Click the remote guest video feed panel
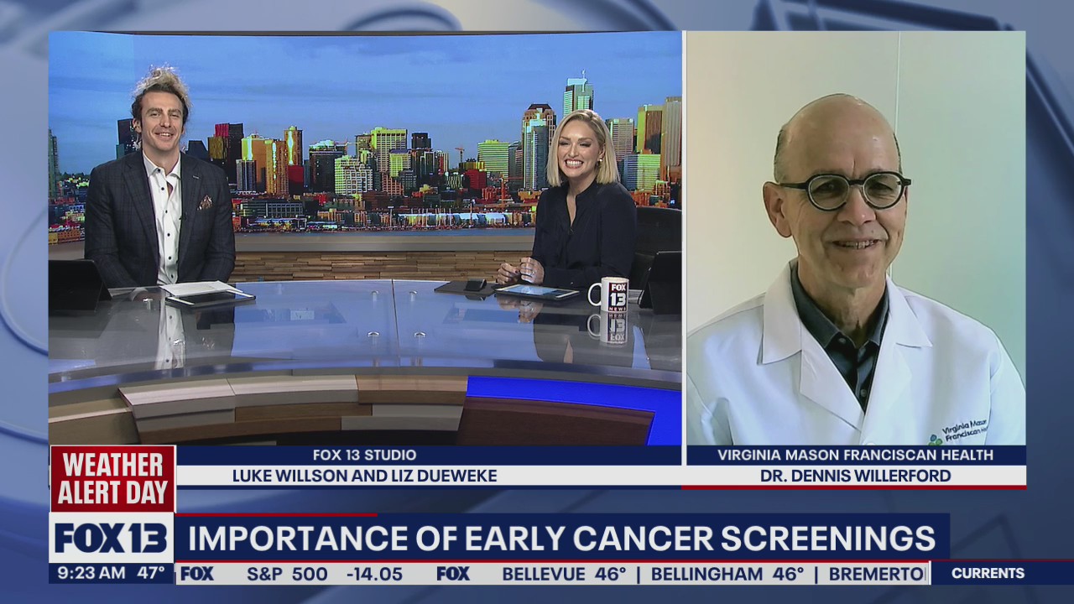Image resolution: width=1074 pixels, height=604 pixels. [855, 239]
